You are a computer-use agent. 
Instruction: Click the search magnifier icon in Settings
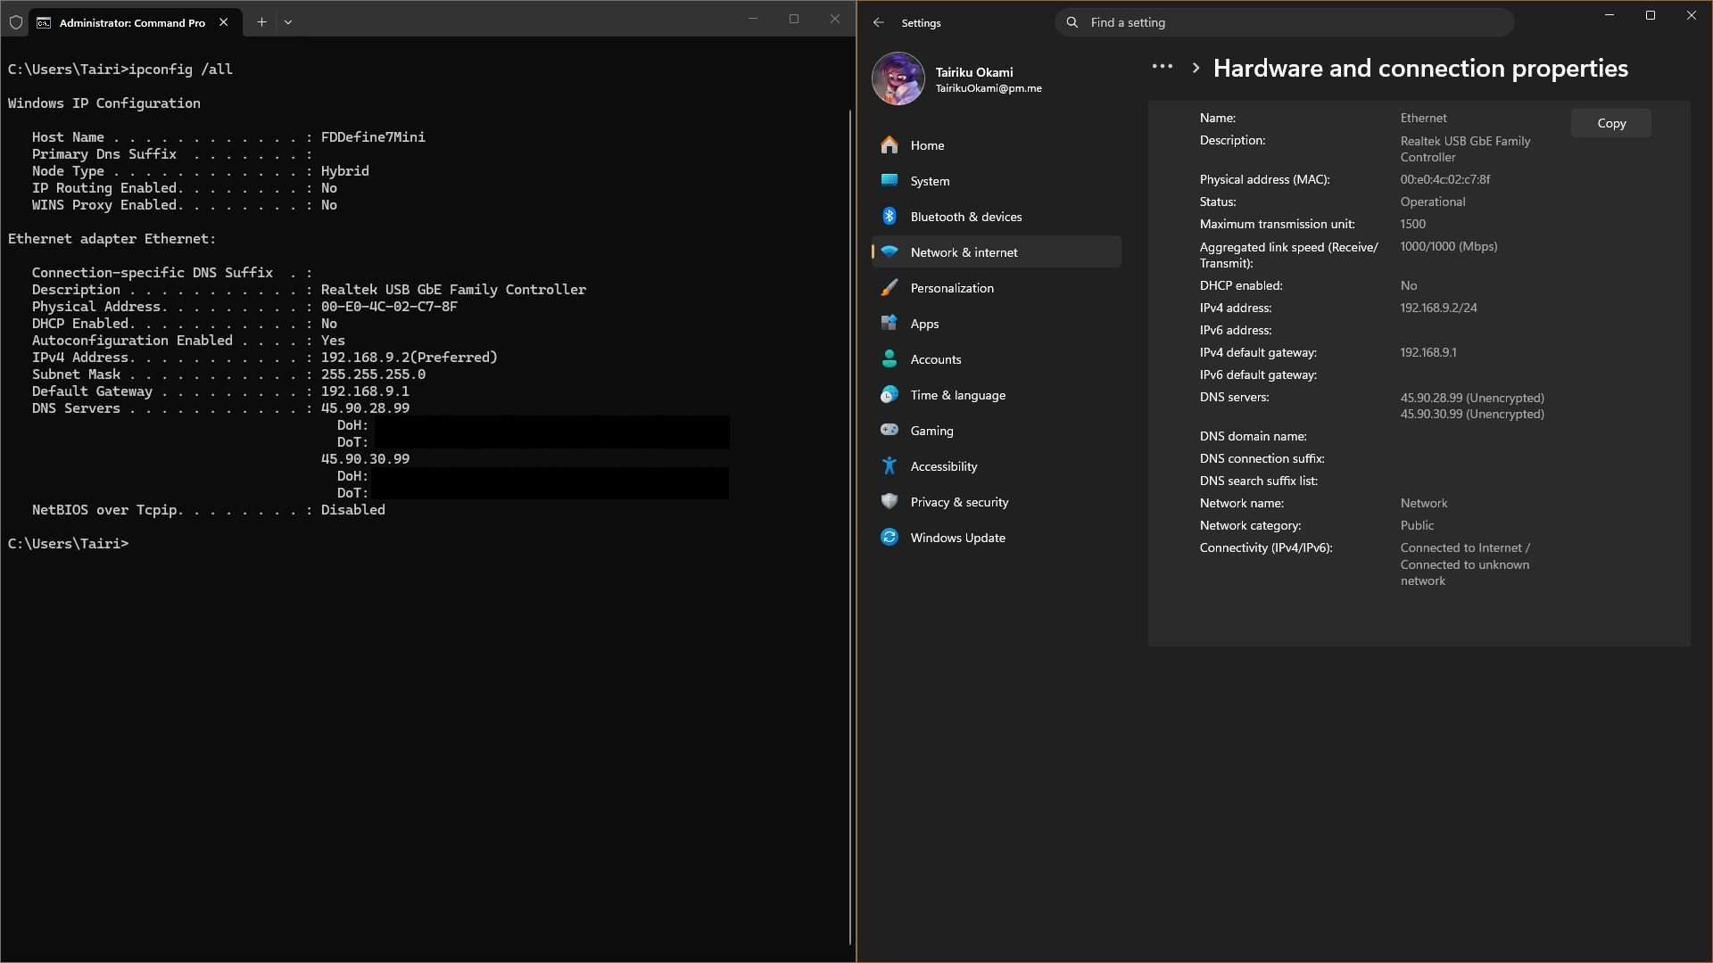pos(1072,22)
